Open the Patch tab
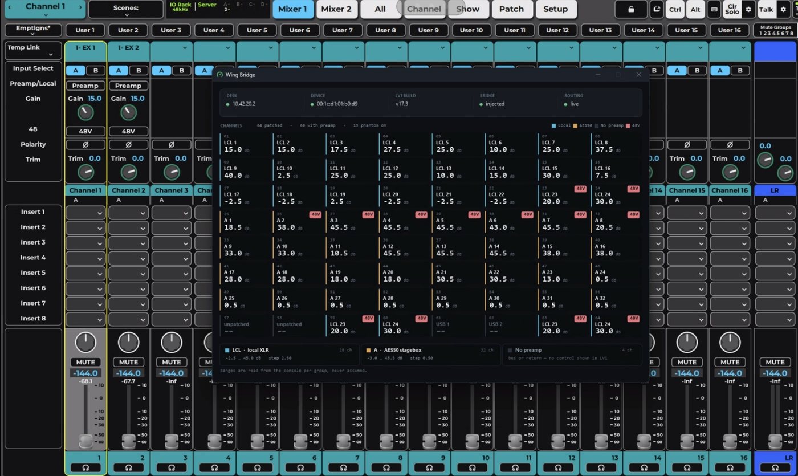The width and height of the screenshot is (798, 476). click(512, 9)
